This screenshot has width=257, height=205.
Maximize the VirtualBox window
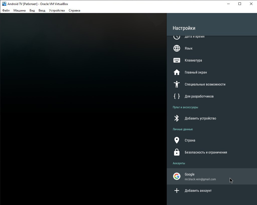(240, 4)
